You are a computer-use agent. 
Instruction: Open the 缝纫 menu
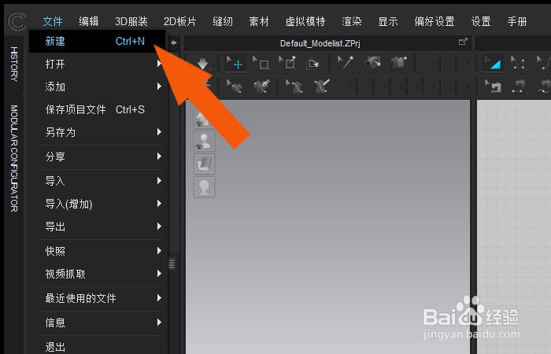point(223,21)
